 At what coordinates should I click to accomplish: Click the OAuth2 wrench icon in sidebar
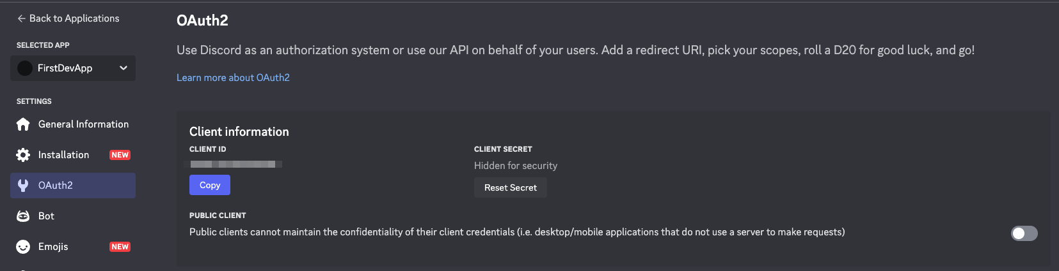click(x=23, y=186)
